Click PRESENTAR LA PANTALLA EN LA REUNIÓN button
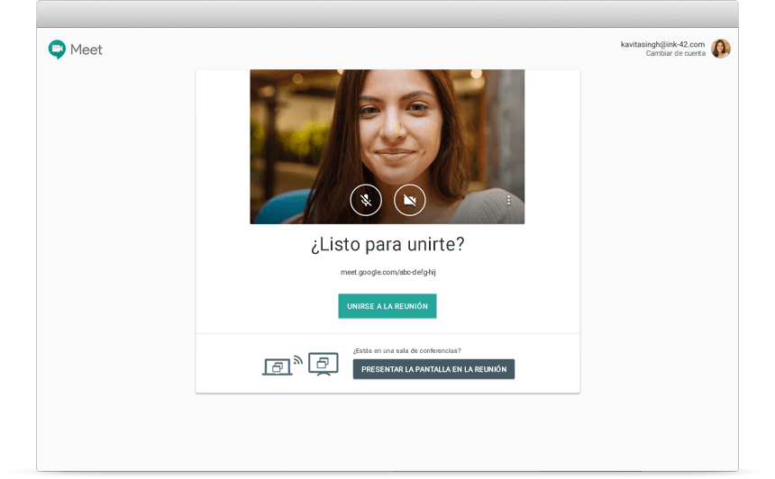775x479 pixels. (x=433, y=369)
